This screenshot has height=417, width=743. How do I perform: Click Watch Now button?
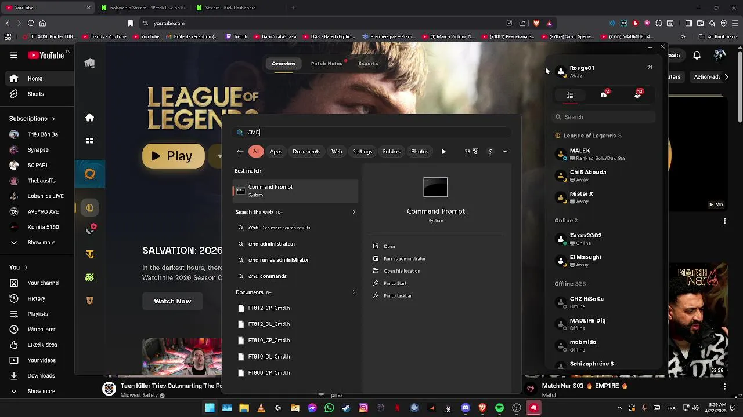[172, 301]
